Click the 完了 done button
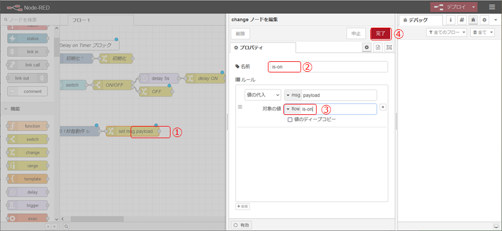 point(380,33)
